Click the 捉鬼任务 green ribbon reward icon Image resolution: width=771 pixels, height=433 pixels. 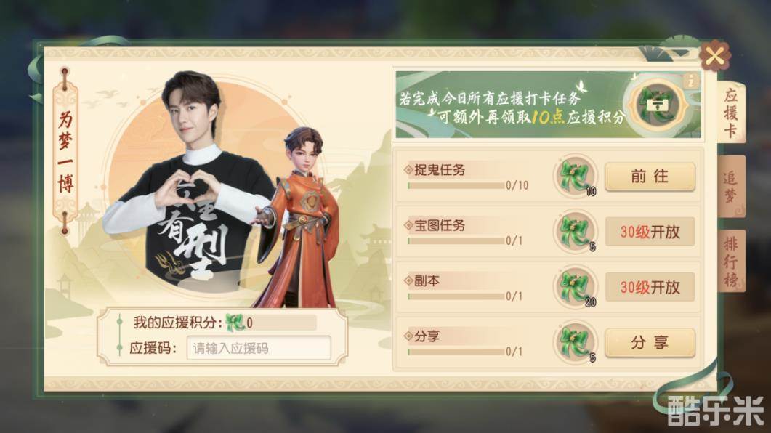point(576,176)
